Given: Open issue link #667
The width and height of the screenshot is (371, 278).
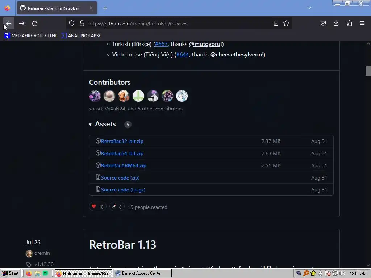Looking at the screenshot, I should 161,44.
